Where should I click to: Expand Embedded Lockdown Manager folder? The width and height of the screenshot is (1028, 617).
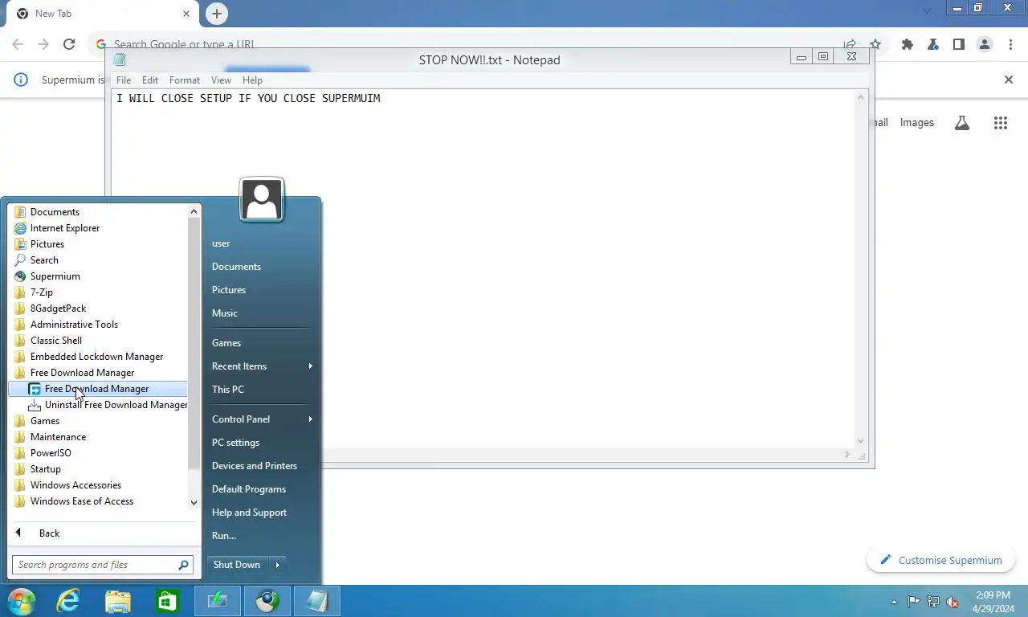coord(97,357)
